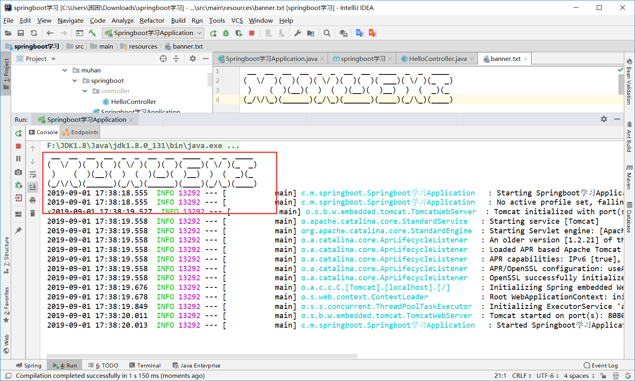The height and width of the screenshot is (381, 635).
Task: Click the red Stop icon in main toolbar
Action: point(252,33)
